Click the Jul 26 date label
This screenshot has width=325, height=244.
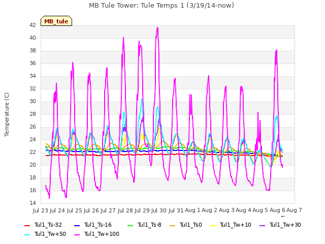tap(91, 210)
